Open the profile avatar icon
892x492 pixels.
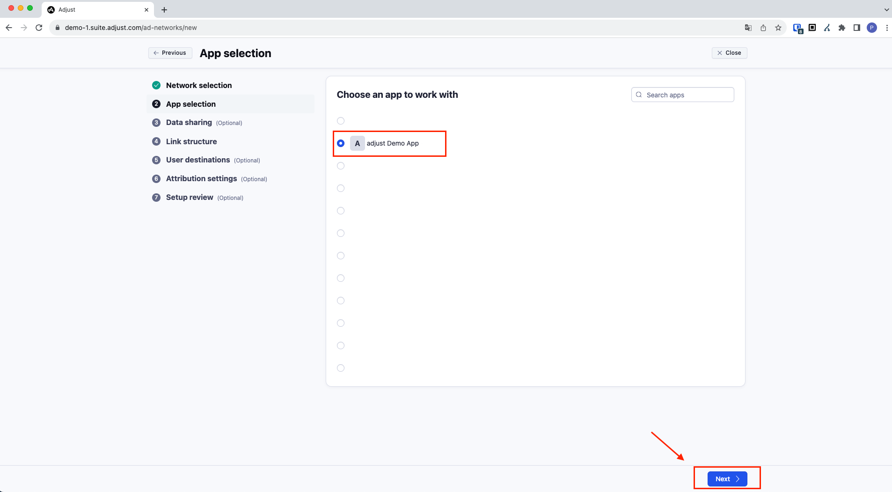(x=872, y=28)
